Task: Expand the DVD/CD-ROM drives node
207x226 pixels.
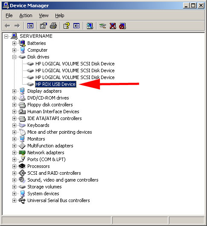Action: coord(14,98)
